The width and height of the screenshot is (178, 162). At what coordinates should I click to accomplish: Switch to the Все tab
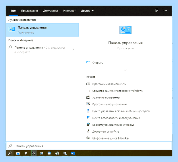(x=13, y=11)
